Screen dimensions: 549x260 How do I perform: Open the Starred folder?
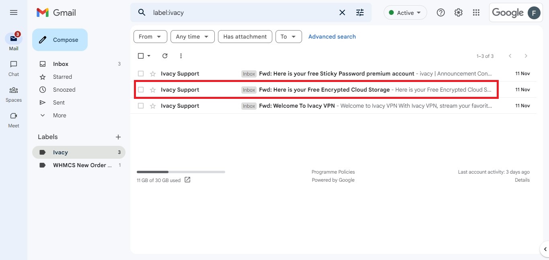coord(79,77)
